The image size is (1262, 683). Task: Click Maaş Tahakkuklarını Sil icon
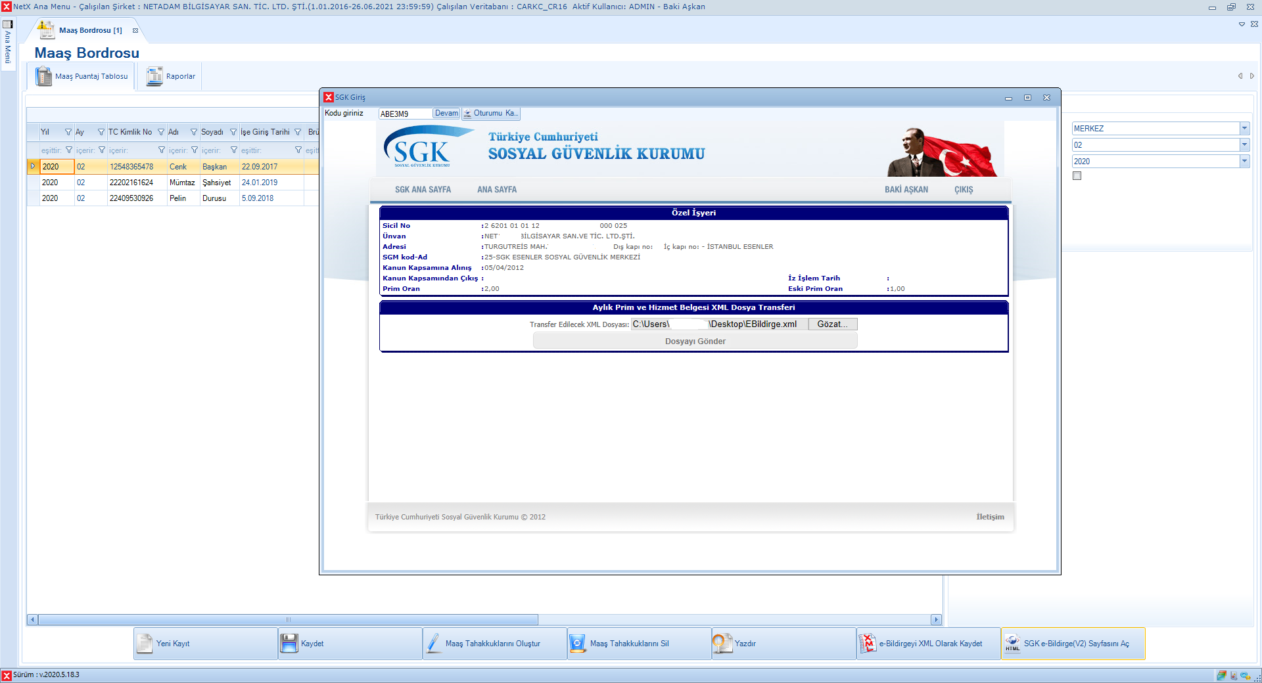coord(578,643)
